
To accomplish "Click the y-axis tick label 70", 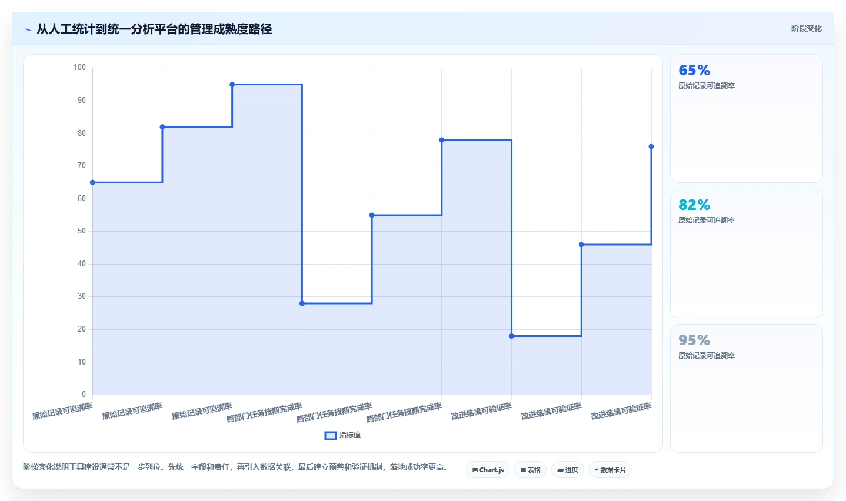I will point(82,166).
